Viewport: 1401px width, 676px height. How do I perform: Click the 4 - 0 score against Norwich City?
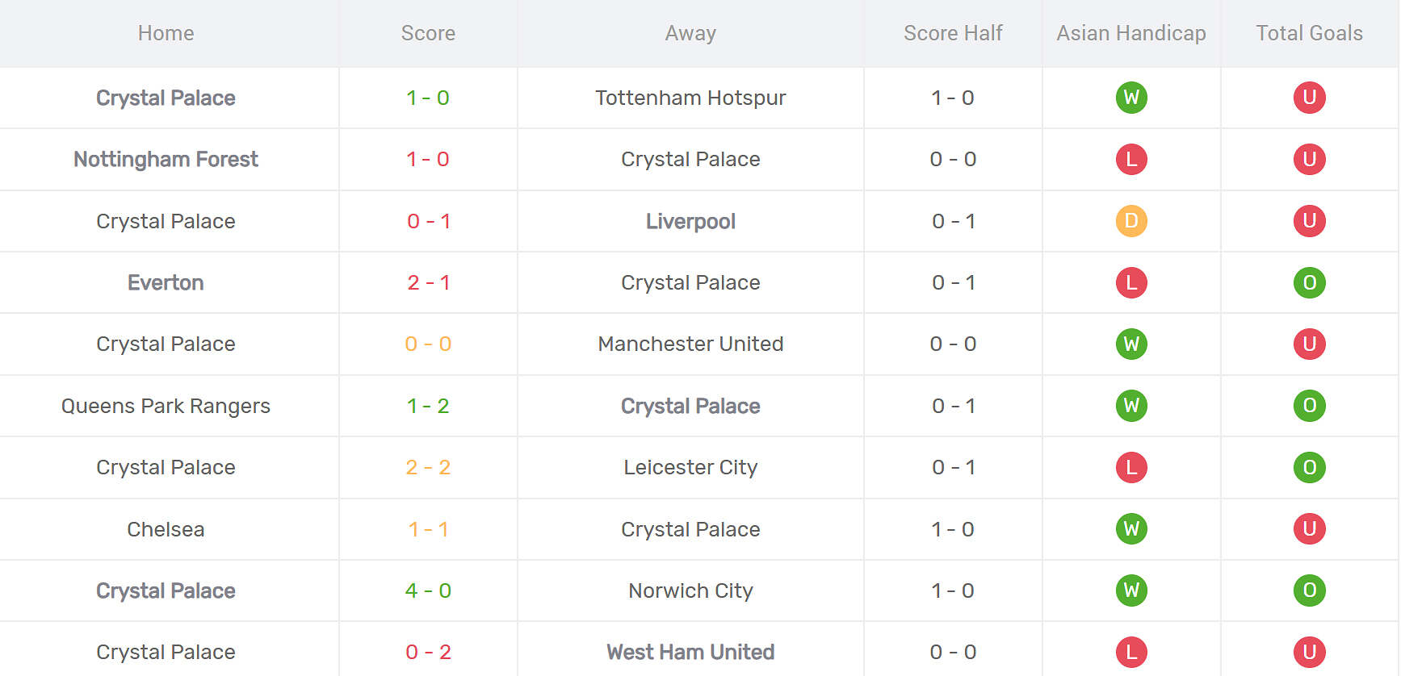pos(428,590)
